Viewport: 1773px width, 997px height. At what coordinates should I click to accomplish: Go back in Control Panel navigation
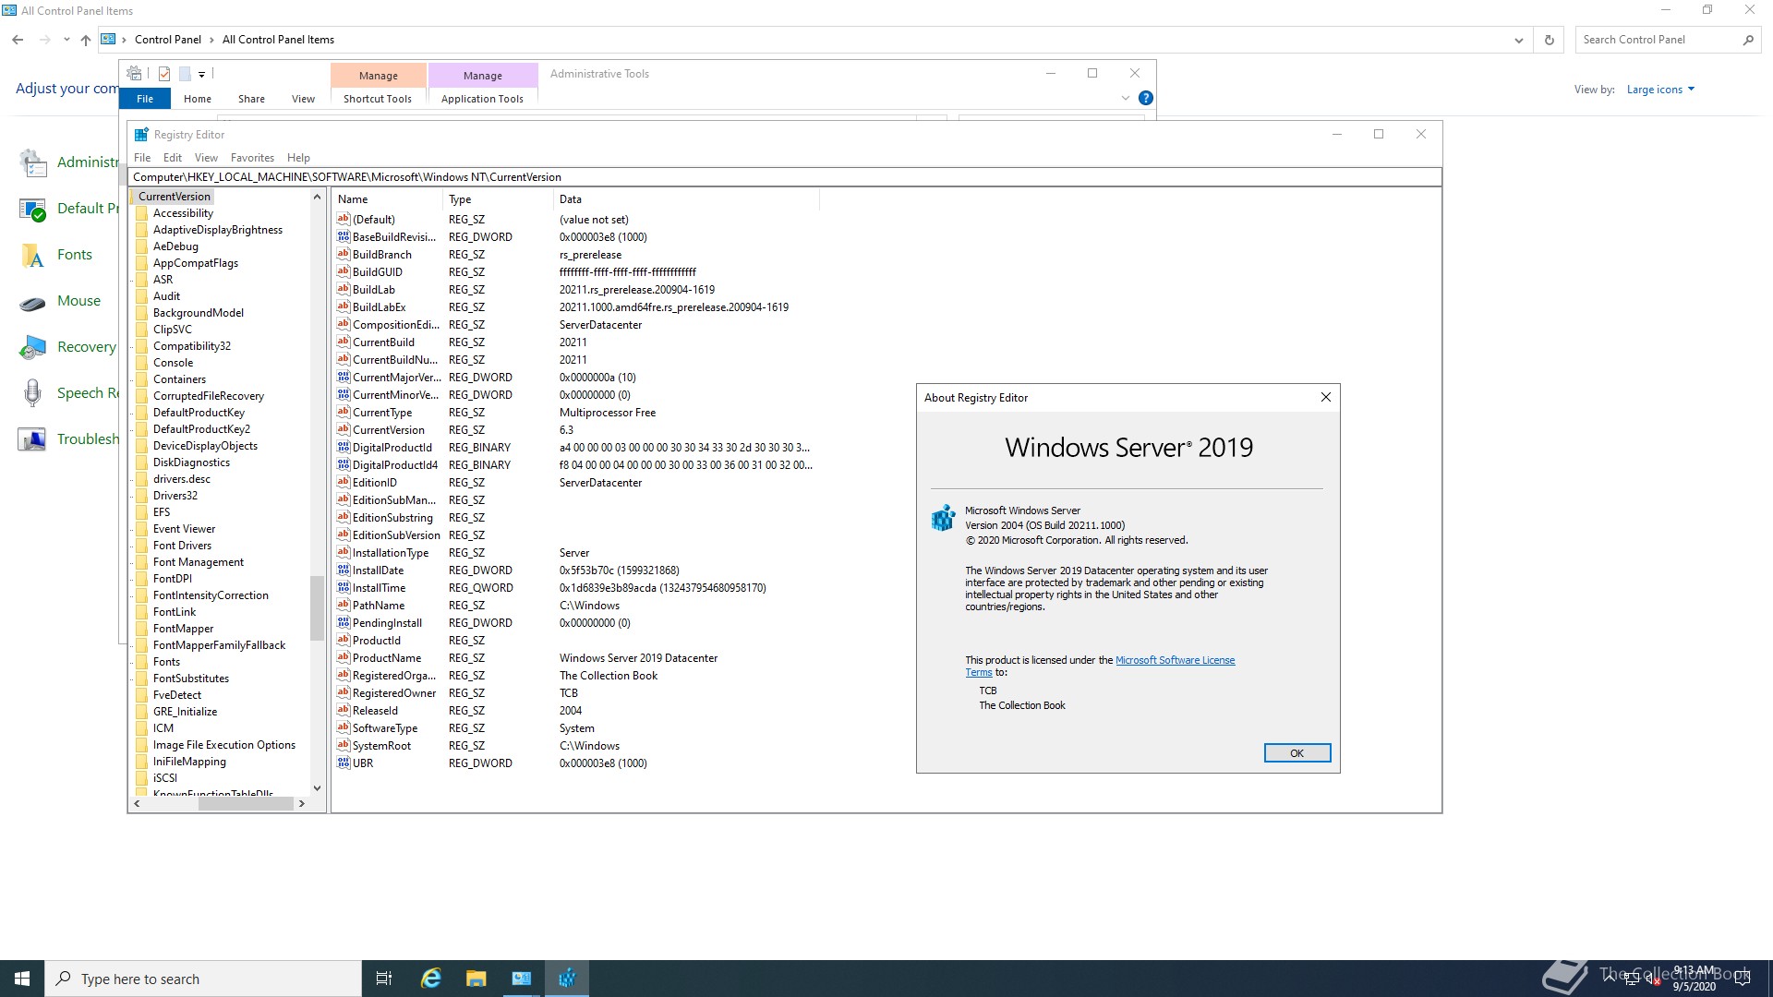coord(18,40)
